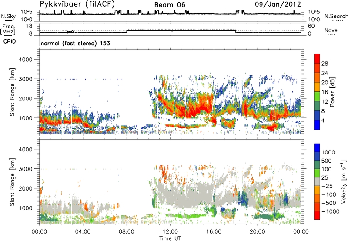This screenshot has height=241, width=348.
Task: Select the Power colorbar segment between 16 and 20
Action: point(317,87)
